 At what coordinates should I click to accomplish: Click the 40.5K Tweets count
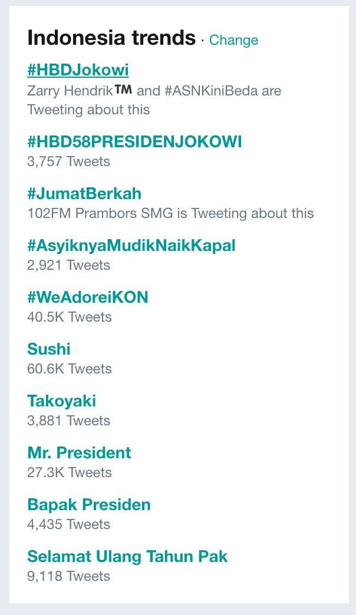(70, 317)
